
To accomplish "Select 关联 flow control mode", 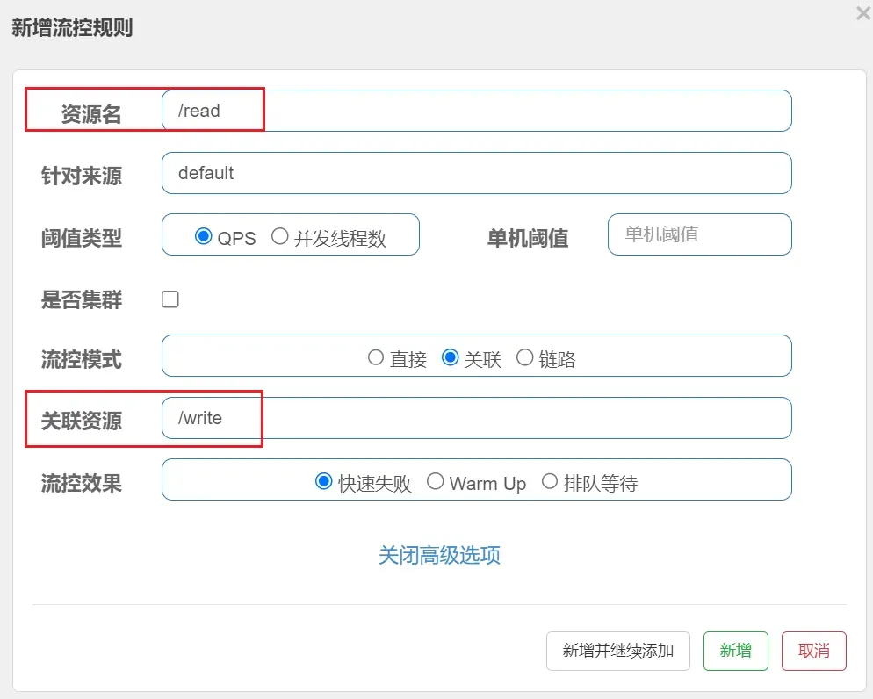I will coord(451,357).
